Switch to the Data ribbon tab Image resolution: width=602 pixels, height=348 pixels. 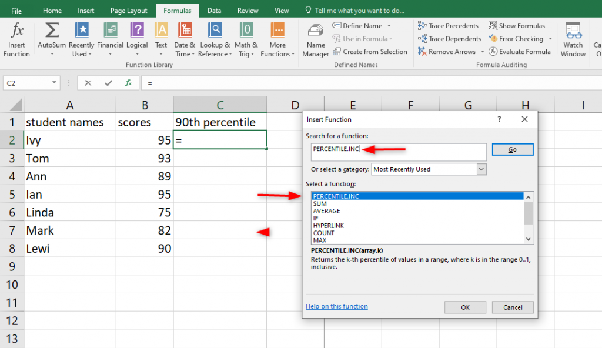pos(214,9)
